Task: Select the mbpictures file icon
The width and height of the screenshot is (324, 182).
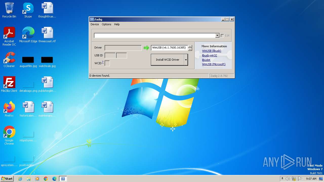Action: click(x=28, y=136)
